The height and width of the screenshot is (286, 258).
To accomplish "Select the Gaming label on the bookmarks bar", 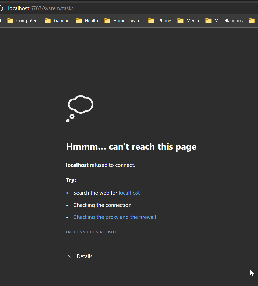I will tap(61, 21).
